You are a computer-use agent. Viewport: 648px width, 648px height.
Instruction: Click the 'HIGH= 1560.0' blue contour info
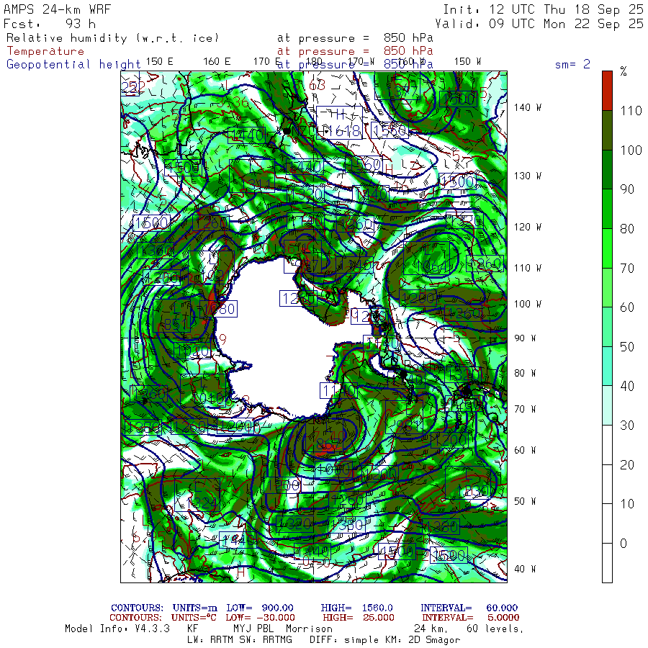357,608
